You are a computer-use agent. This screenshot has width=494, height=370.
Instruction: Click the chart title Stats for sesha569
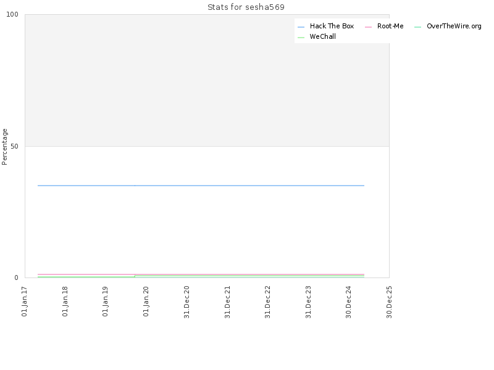click(x=246, y=7)
